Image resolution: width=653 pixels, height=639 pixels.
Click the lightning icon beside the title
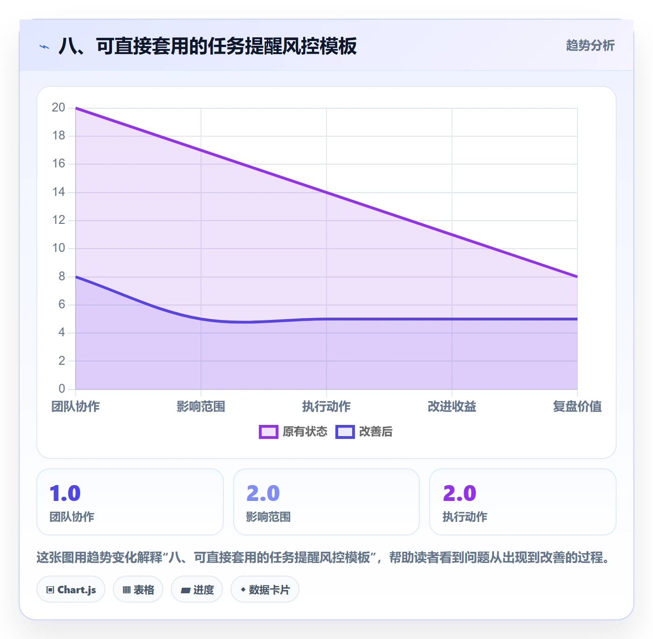pos(44,47)
